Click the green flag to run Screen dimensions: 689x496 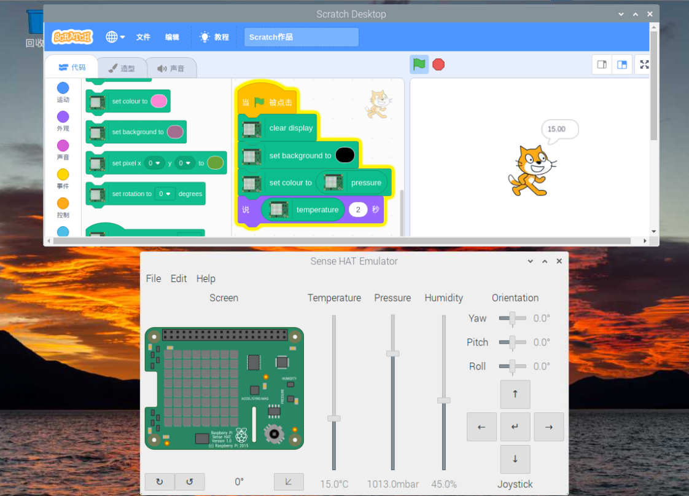(x=419, y=65)
